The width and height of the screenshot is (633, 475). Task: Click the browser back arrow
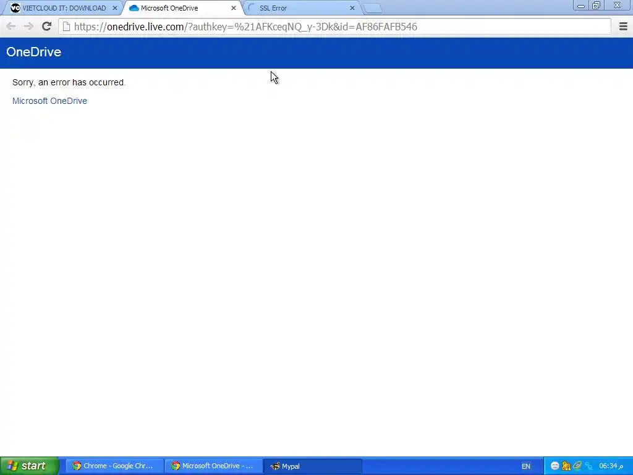pyautogui.click(x=11, y=27)
